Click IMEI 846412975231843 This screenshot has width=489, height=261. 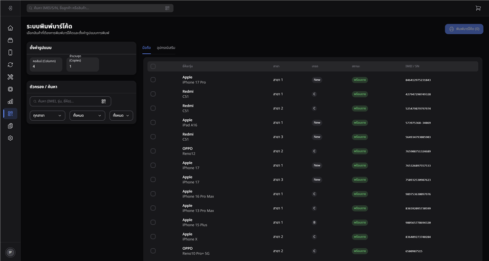(x=418, y=80)
